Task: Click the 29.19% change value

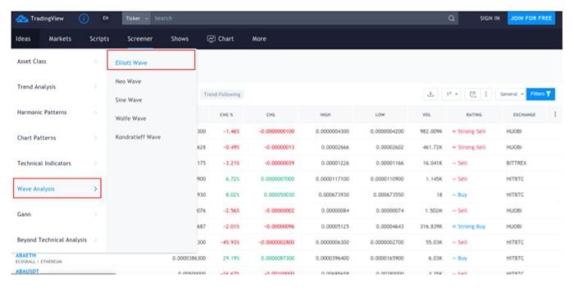Action: coord(231,258)
